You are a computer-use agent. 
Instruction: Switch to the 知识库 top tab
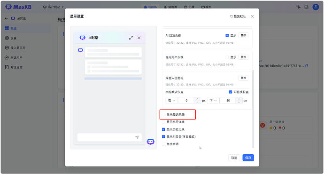pyautogui.click(x=170, y=7)
